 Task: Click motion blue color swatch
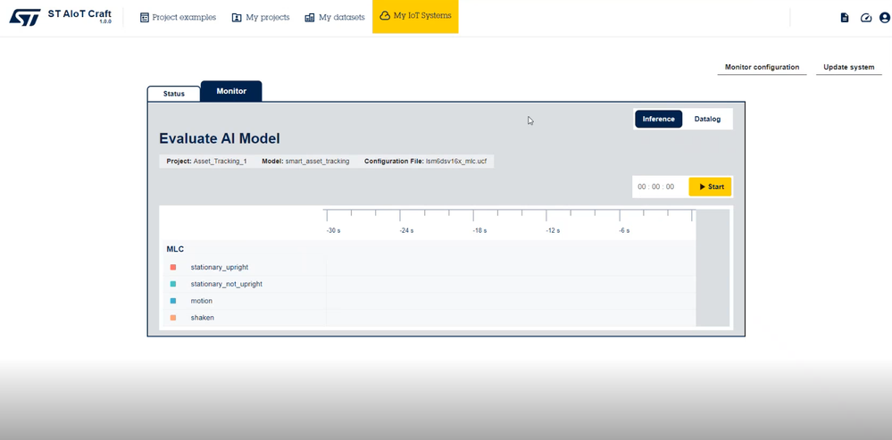pos(173,301)
